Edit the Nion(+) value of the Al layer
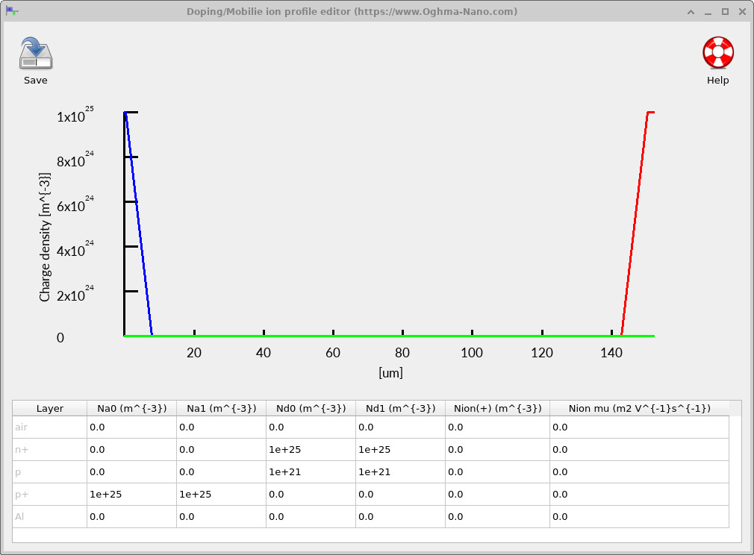The height and width of the screenshot is (555, 754). pos(496,516)
